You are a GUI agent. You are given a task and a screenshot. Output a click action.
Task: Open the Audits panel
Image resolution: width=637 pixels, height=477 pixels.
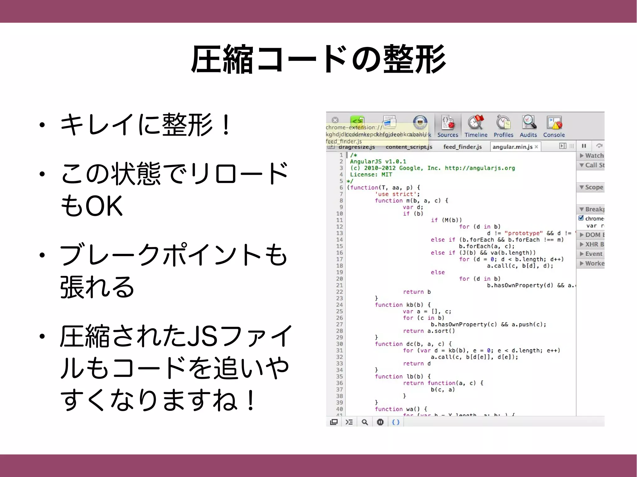click(x=528, y=126)
